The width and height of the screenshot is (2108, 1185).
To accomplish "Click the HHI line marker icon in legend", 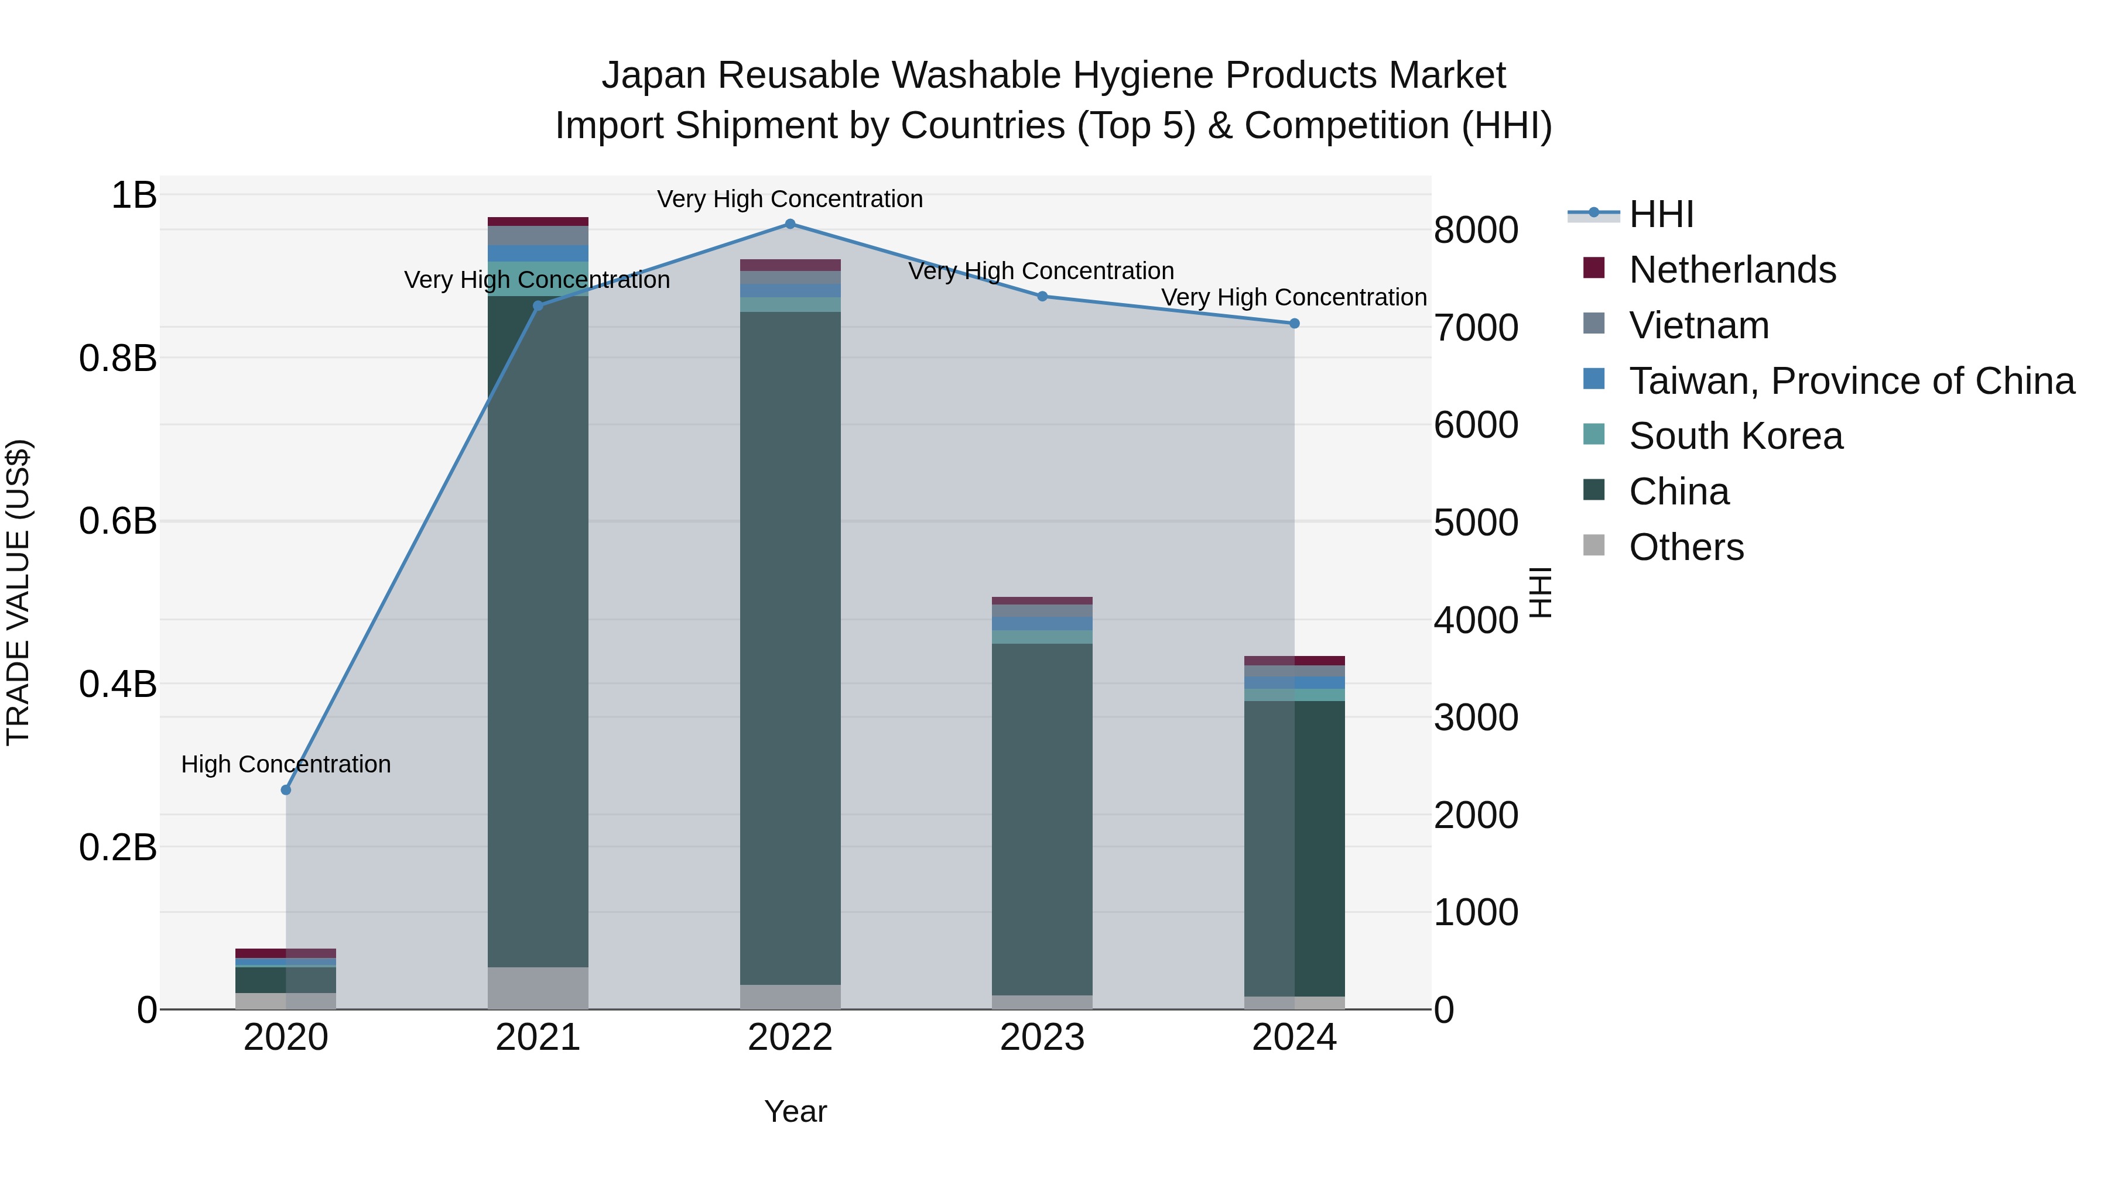I will pos(1593,214).
